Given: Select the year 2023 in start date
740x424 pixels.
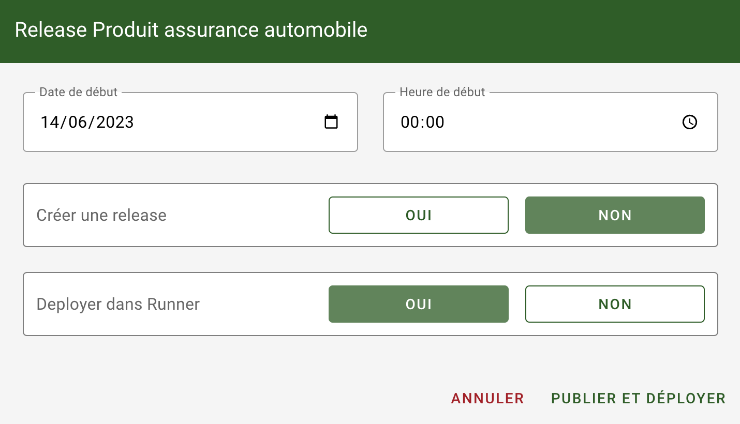Looking at the screenshot, I should click(x=115, y=122).
